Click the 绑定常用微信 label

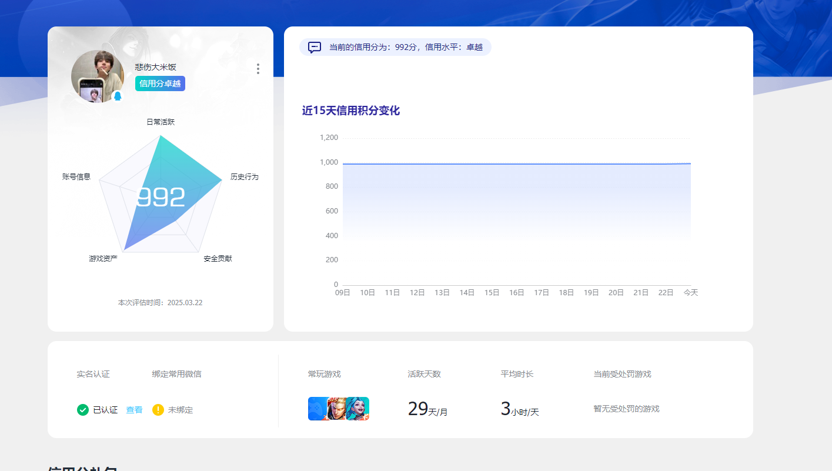[x=176, y=374]
